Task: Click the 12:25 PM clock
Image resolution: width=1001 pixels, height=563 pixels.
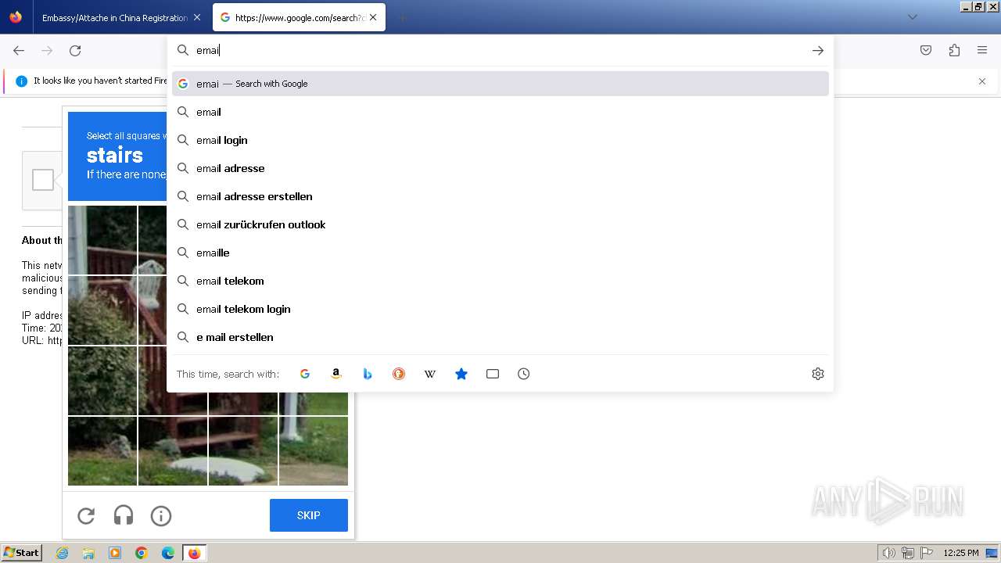Action: (961, 553)
